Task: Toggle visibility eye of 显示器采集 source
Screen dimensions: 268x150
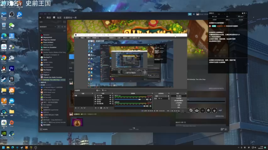Action: point(111,103)
